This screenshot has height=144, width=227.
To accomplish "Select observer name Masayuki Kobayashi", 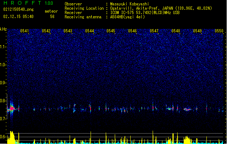I will click(130, 4).
